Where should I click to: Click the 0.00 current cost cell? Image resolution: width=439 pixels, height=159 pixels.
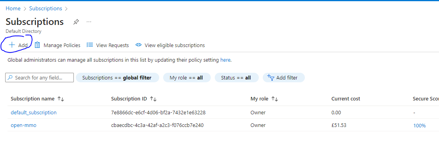click(x=337, y=113)
